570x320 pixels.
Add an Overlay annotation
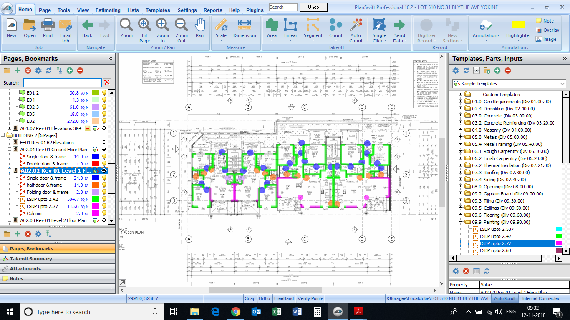[547, 30]
